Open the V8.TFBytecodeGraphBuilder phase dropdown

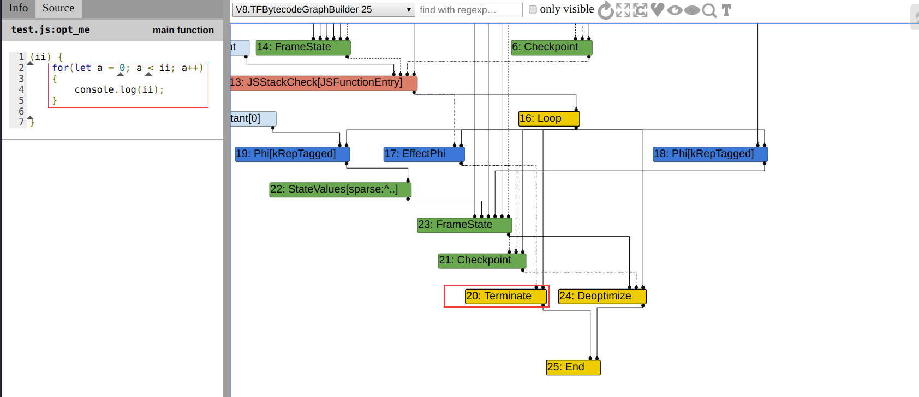coord(324,10)
